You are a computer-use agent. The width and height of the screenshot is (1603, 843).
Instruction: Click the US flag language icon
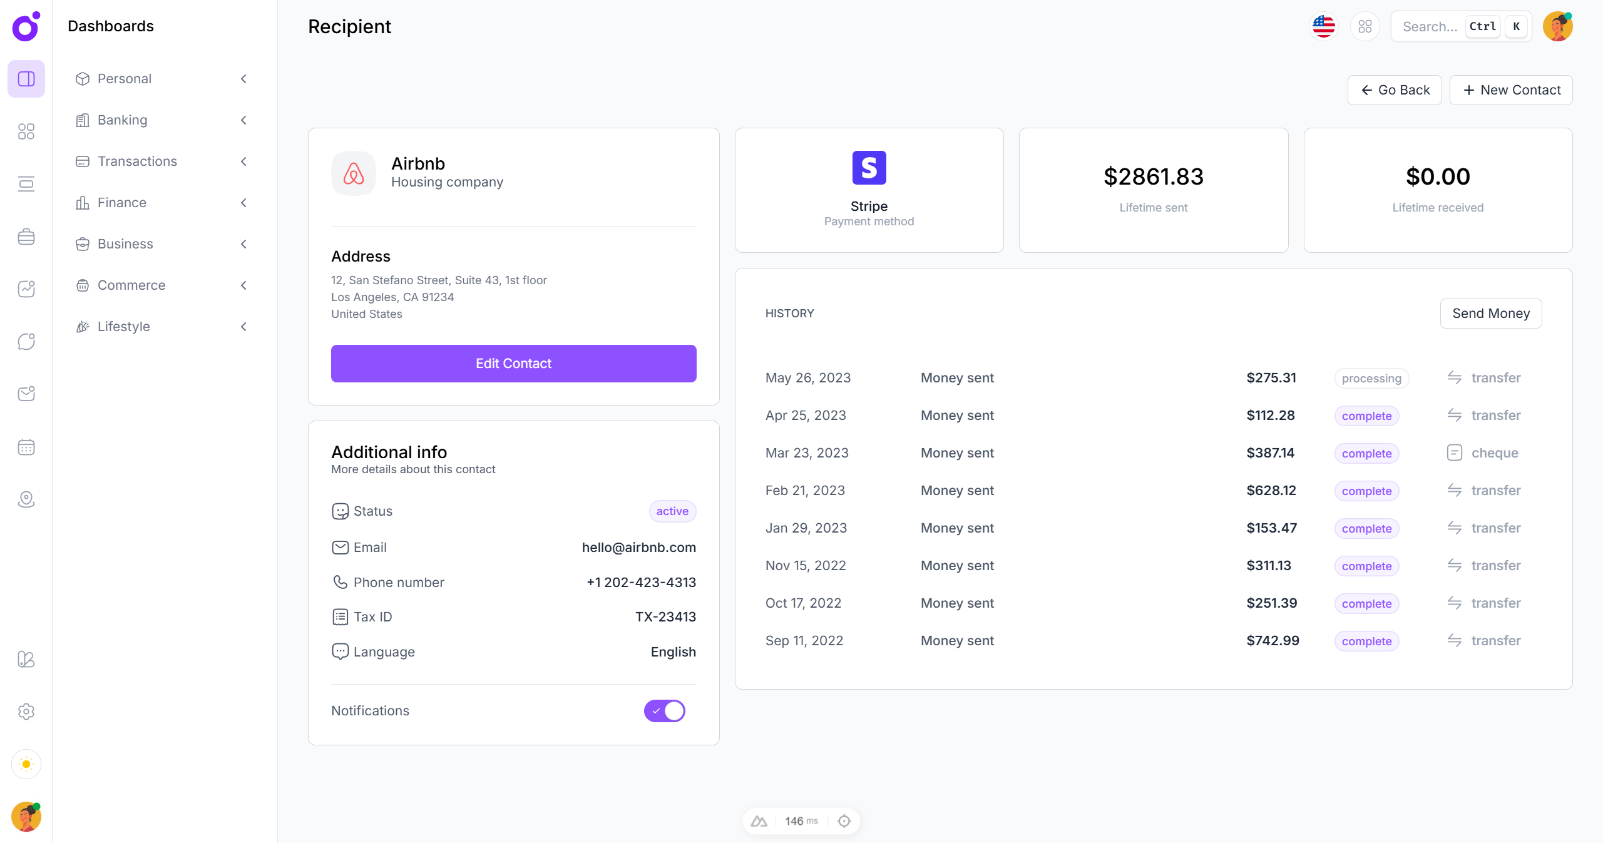point(1323,26)
